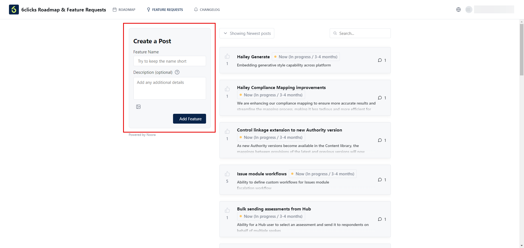Open the globe language icon
524x248 pixels.
coord(458,10)
